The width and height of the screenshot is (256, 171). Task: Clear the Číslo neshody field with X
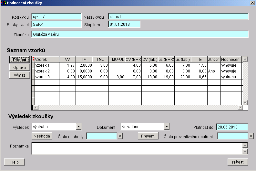coord(120,136)
